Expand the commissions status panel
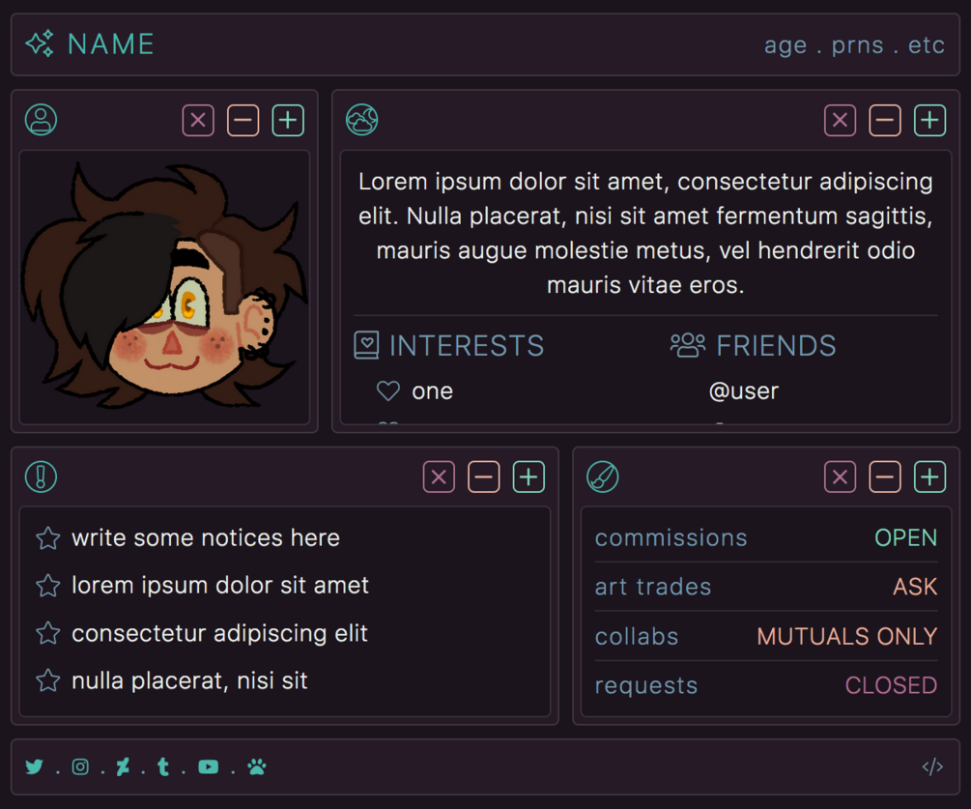Screen dimensions: 971x809 [929, 477]
